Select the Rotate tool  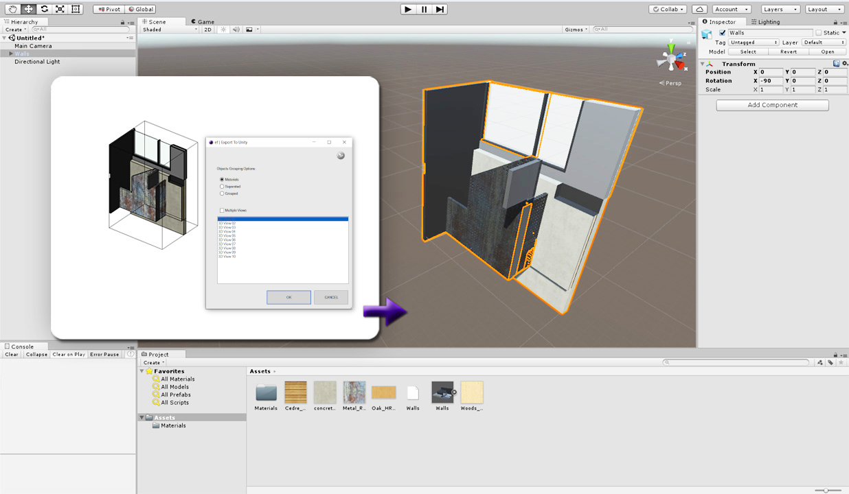point(44,10)
